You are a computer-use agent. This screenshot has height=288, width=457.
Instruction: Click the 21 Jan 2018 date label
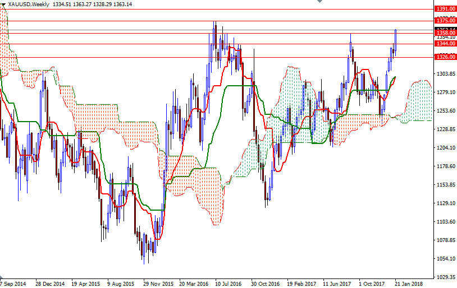click(408, 284)
